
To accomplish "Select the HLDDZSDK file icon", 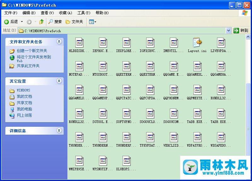I will (79, 43).
